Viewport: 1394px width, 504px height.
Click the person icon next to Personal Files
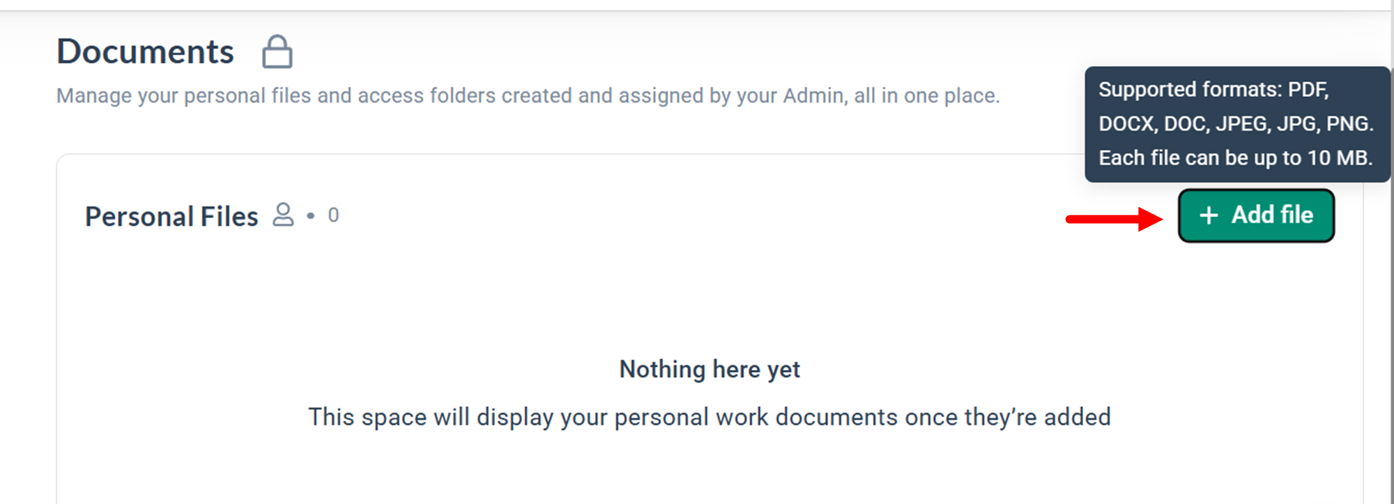point(283,215)
